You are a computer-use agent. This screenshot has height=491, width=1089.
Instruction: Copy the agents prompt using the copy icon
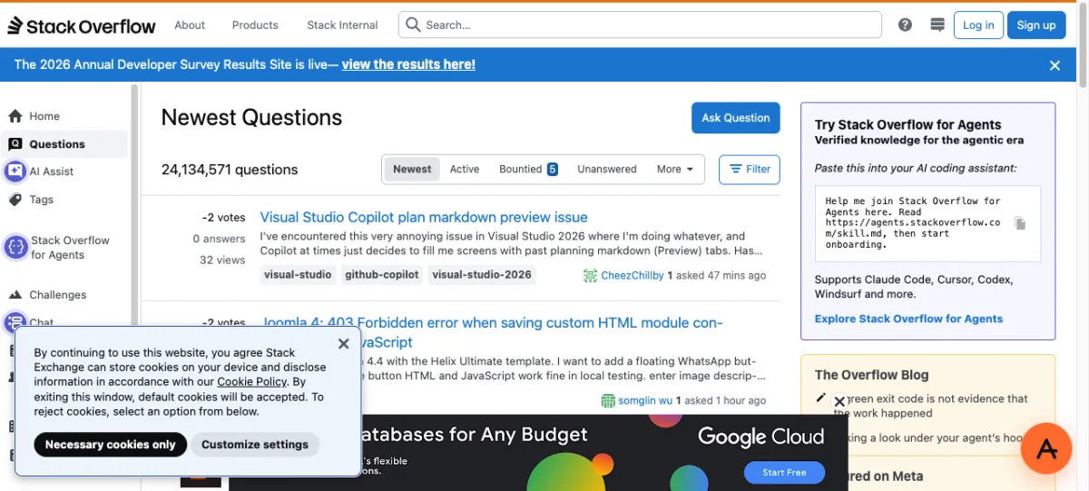(x=1020, y=224)
